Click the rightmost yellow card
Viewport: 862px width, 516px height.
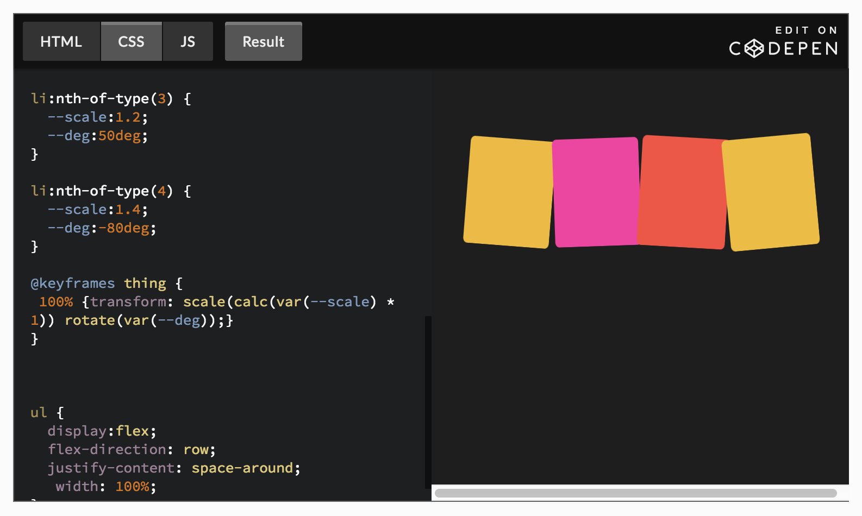771,192
